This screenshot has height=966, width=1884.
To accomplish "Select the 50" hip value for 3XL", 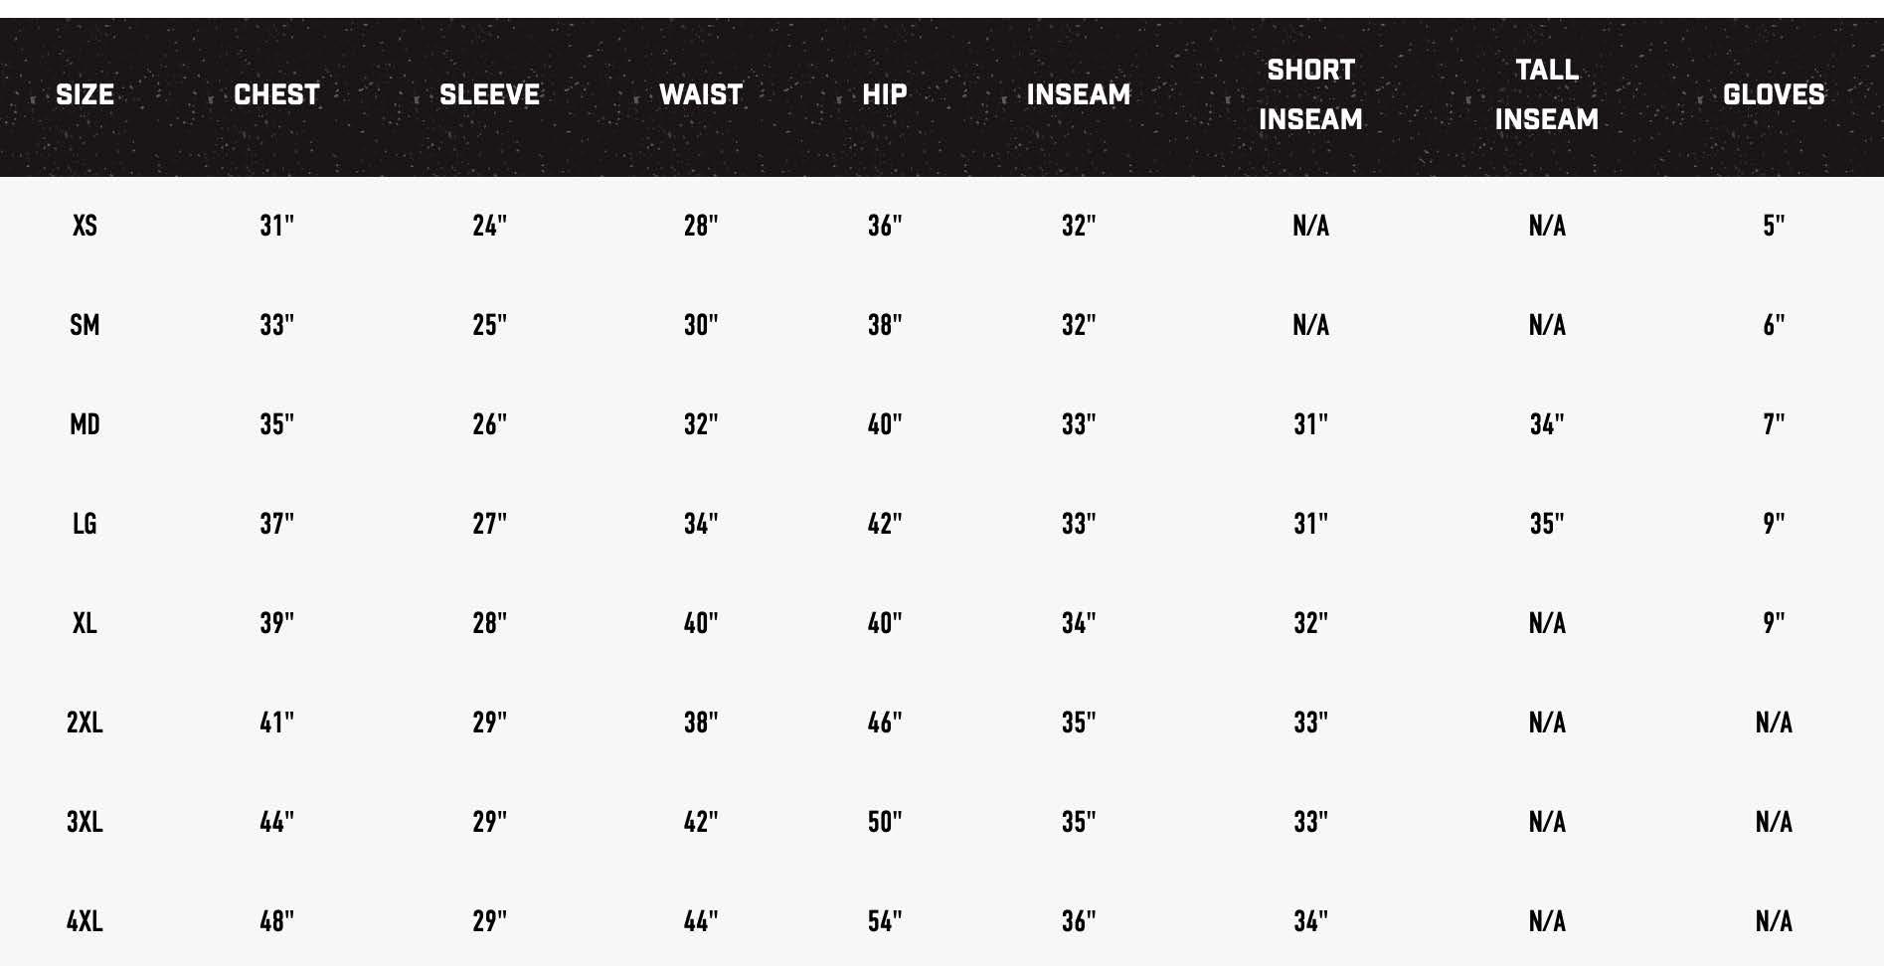I will [x=884, y=822].
